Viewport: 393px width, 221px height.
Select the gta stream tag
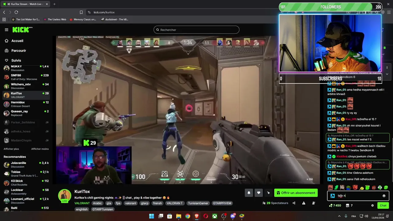(x=109, y=203)
